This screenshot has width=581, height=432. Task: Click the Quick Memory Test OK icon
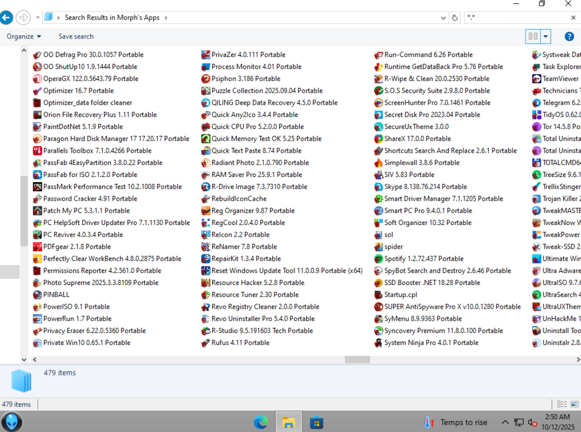[x=206, y=139]
